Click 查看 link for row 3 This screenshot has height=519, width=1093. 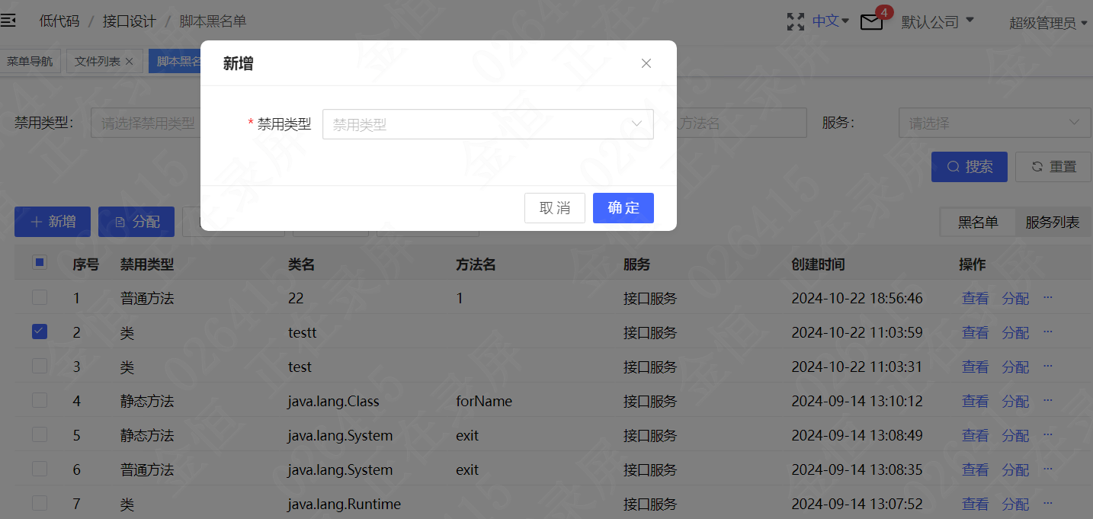975,367
